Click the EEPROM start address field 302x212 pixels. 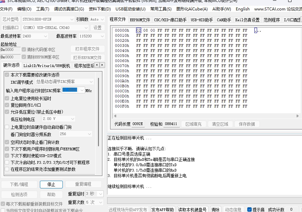[10, 57]
